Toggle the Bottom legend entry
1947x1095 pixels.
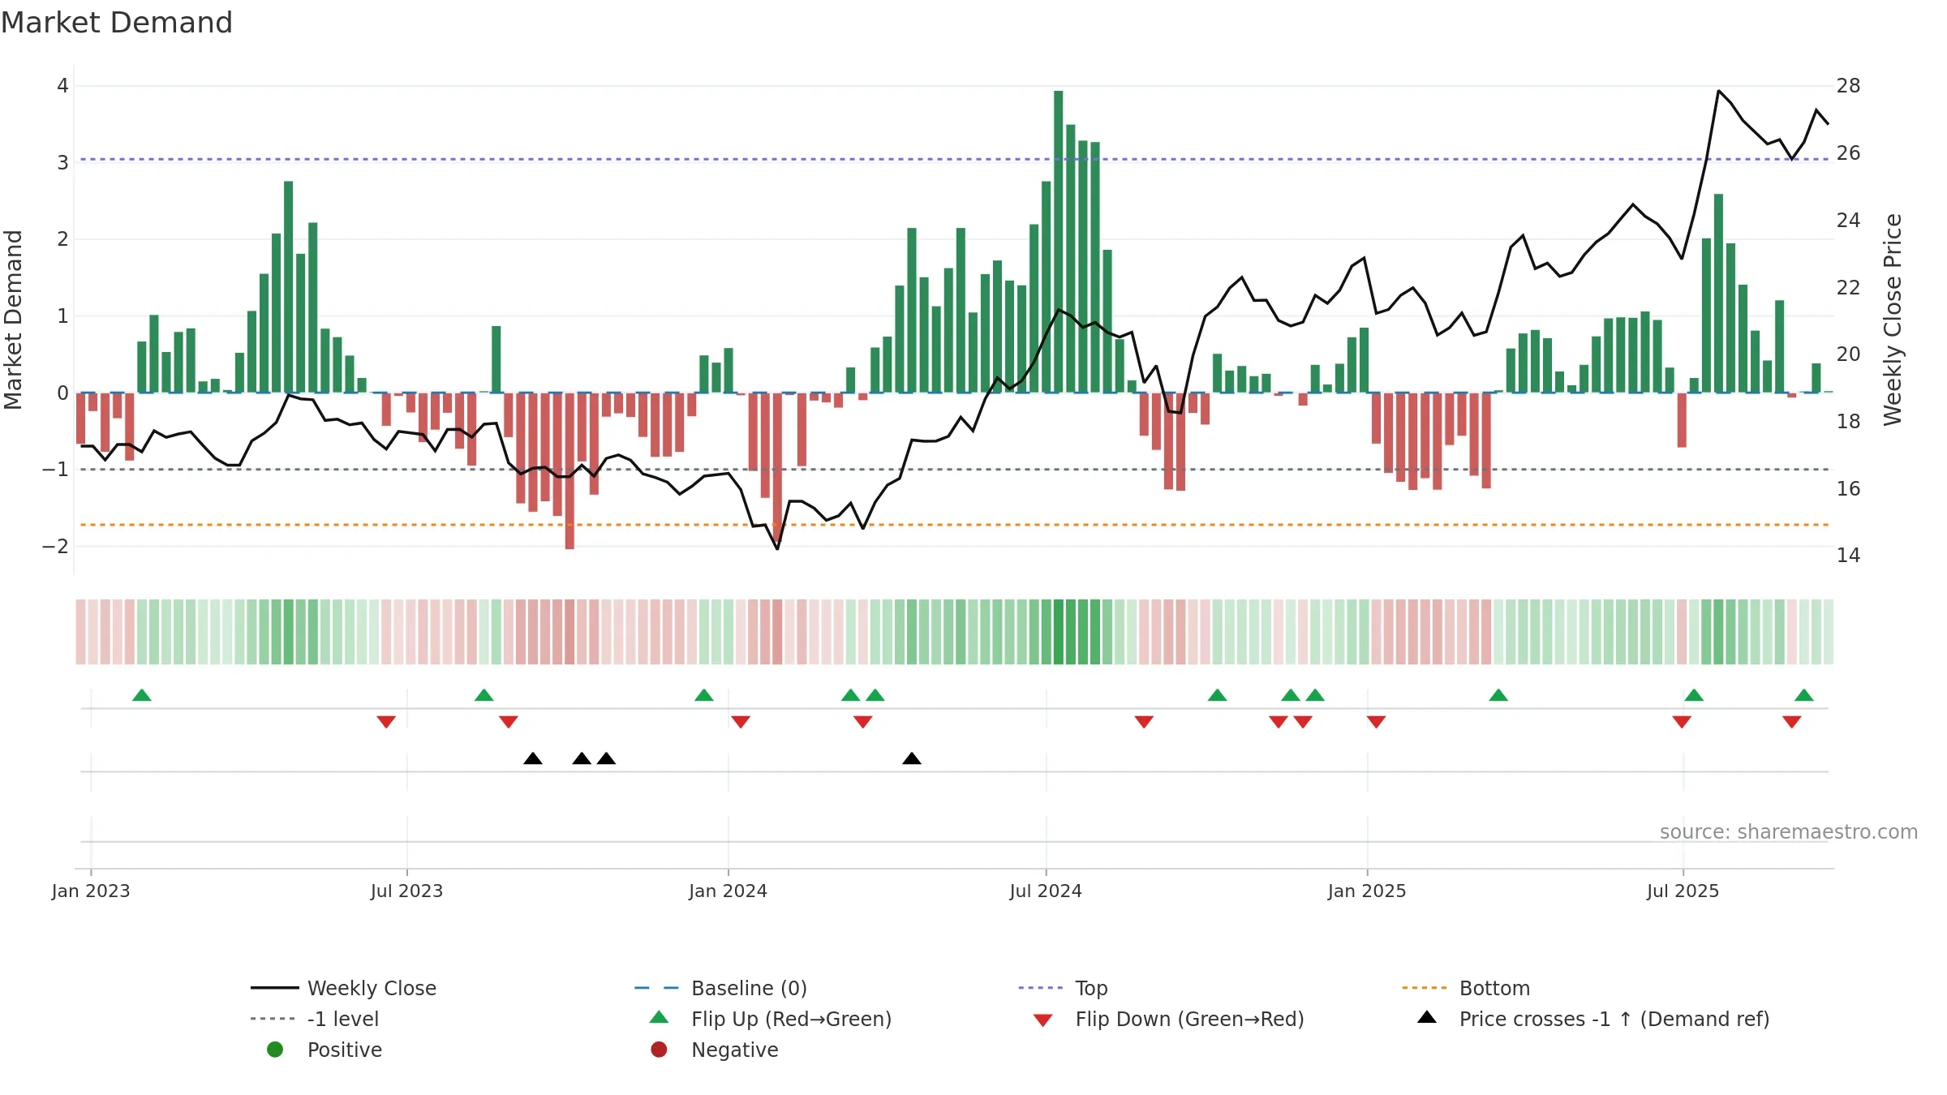(1466, 988)
